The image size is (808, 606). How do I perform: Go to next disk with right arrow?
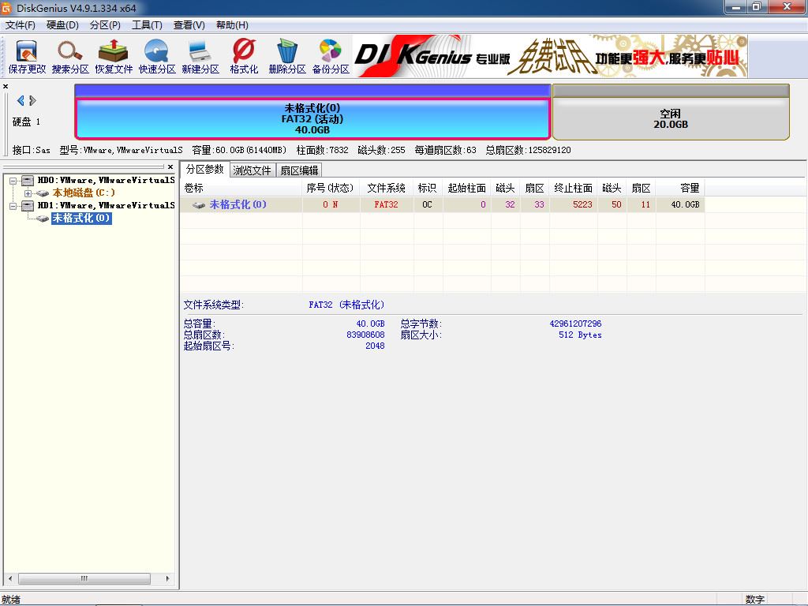click(x=32, y=100)
